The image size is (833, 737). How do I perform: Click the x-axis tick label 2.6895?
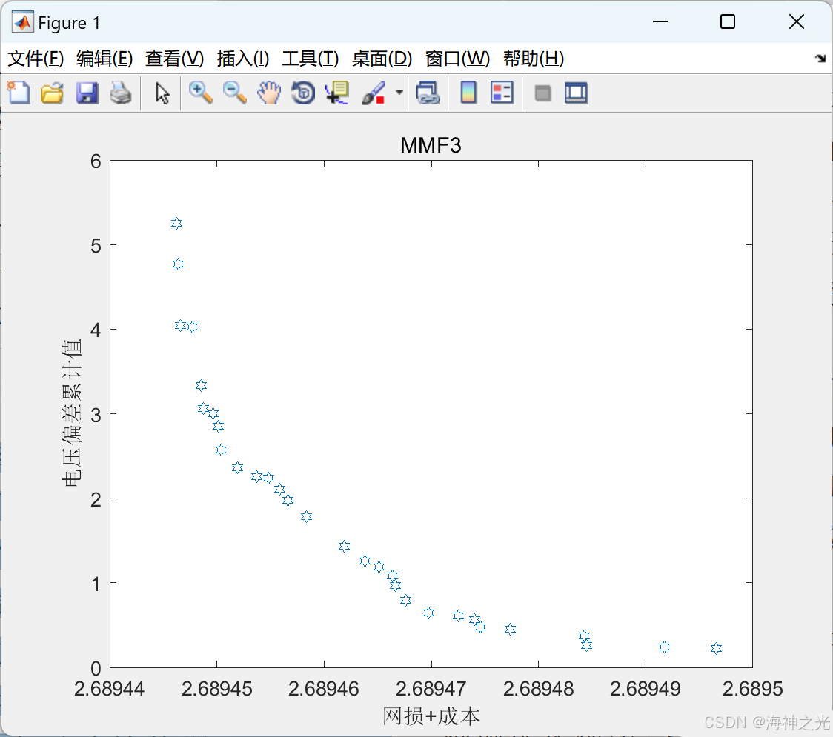click(752, 689)
